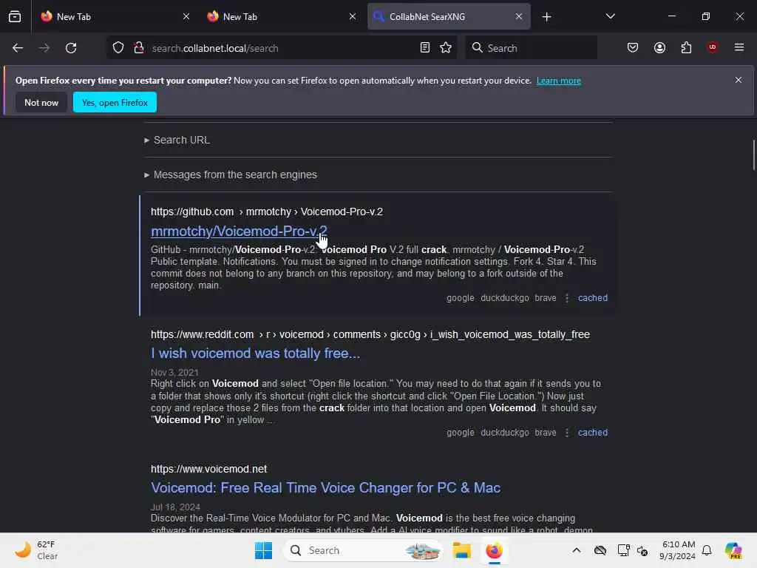Dismiss the Firefox startup notification bar
757x568 pixels.
739,80
